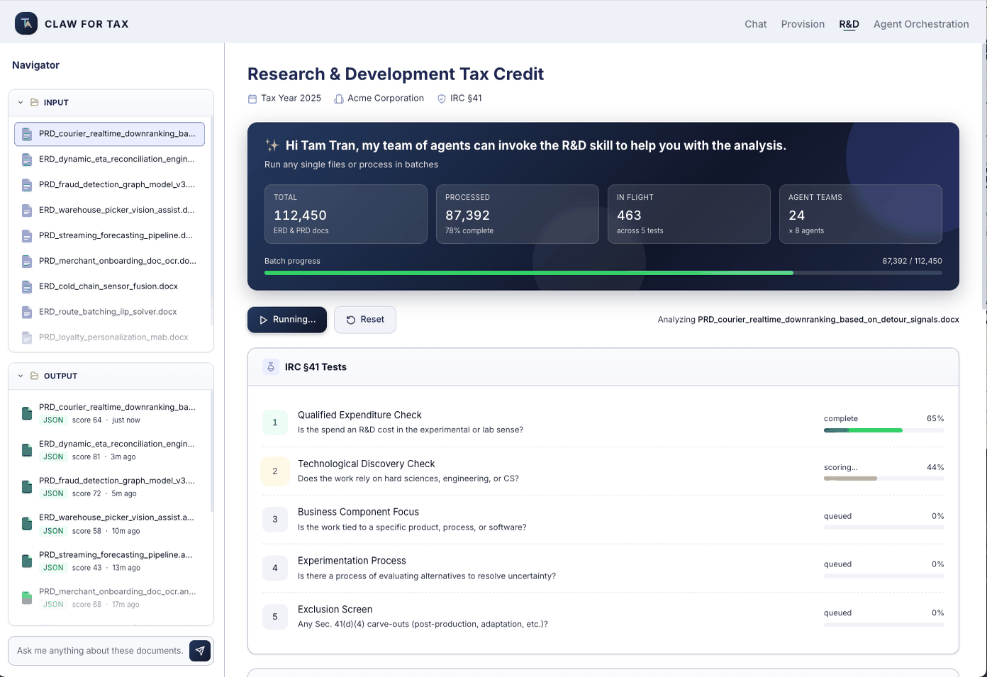Click output file icon for PRD_streaming_forecasting_pipeline
The width and height of the screenshot is (987, 677).
(x=27, y=561)
